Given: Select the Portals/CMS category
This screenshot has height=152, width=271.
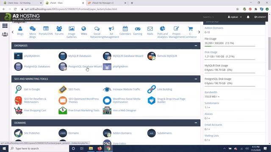Looking at the screenshot, I should pyautogui.click(x=46, y=31).
